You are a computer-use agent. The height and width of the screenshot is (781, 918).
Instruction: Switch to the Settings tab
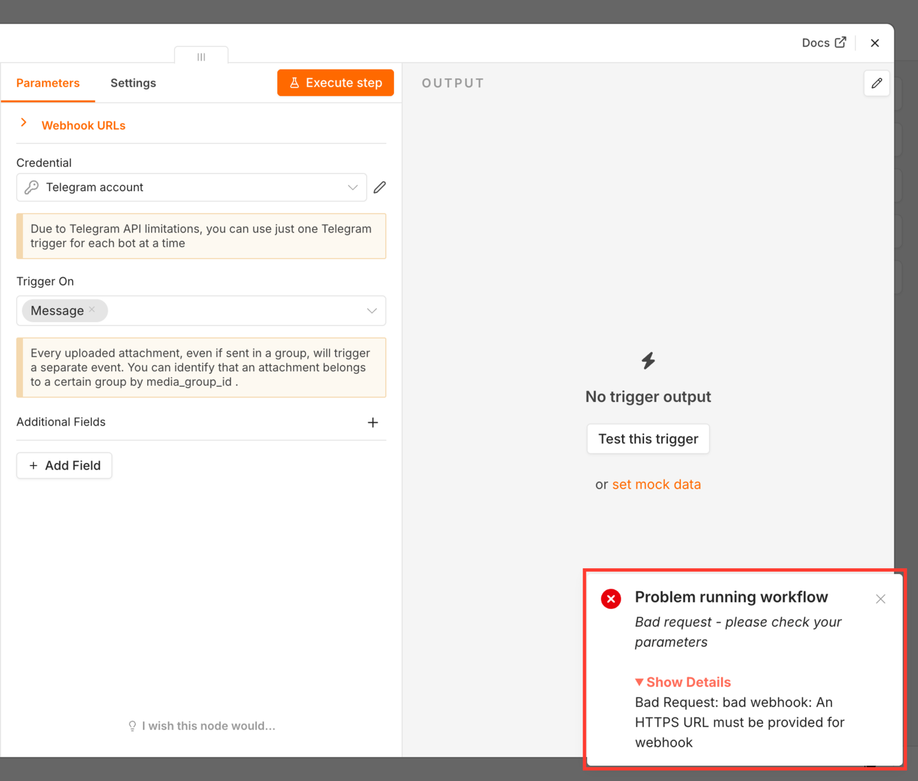[133, 83]
